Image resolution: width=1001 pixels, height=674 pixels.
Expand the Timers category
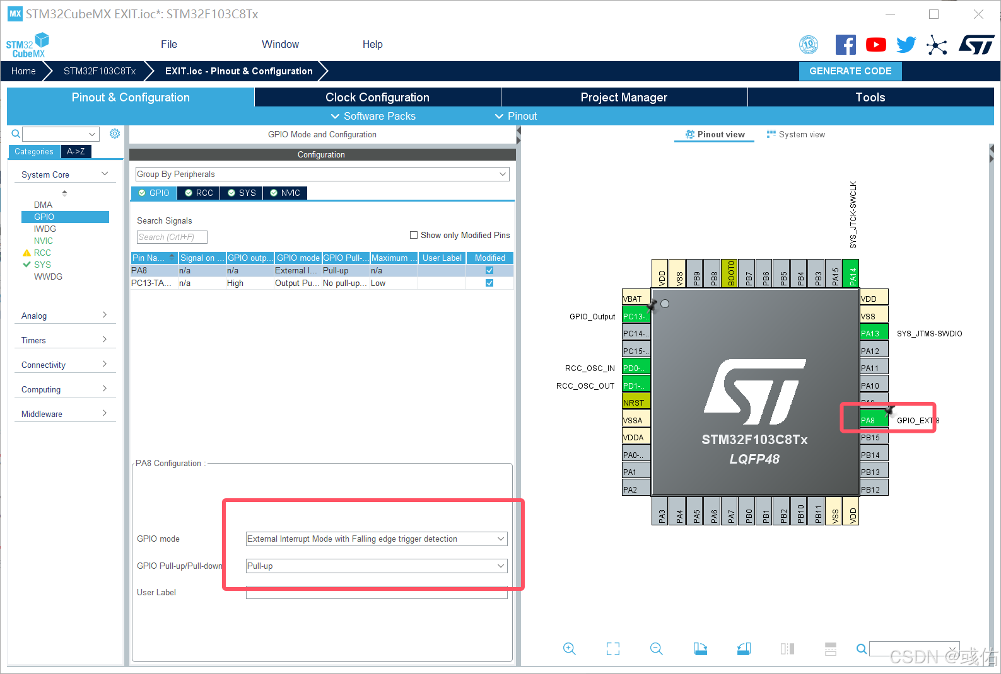click(105, 340)
